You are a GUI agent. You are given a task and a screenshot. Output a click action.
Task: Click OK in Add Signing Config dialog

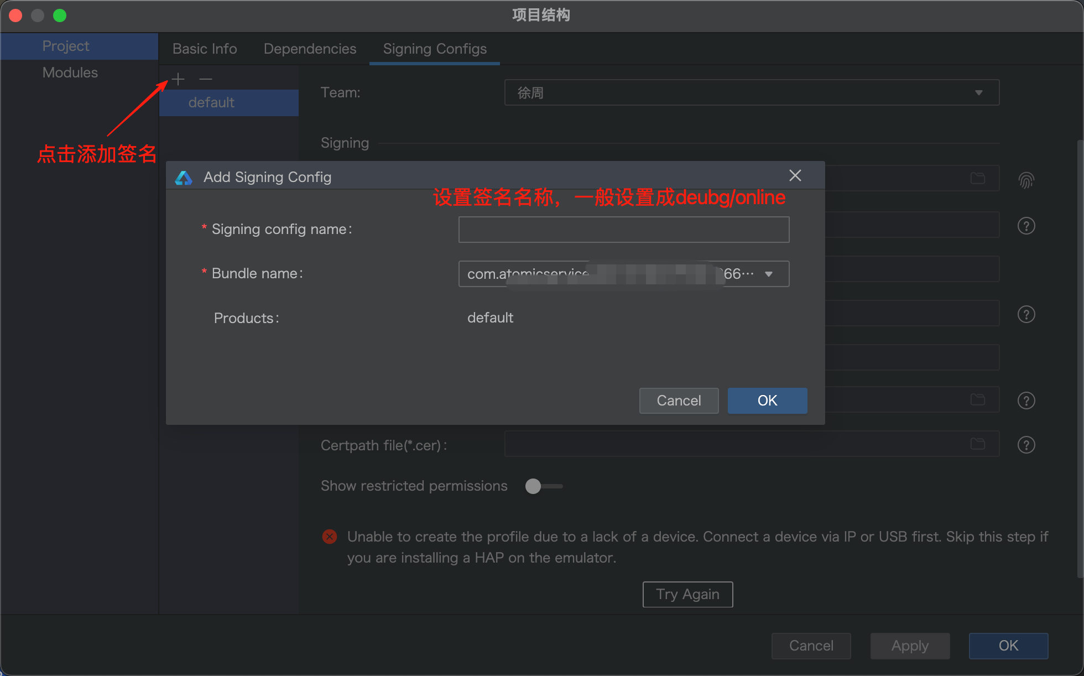point(767,401)
